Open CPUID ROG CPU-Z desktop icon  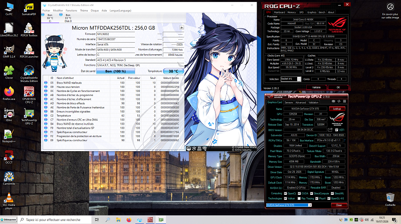click(x=29, y=95)
